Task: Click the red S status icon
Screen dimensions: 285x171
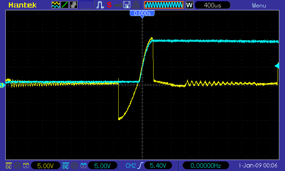Action: [x=109, y=5]
